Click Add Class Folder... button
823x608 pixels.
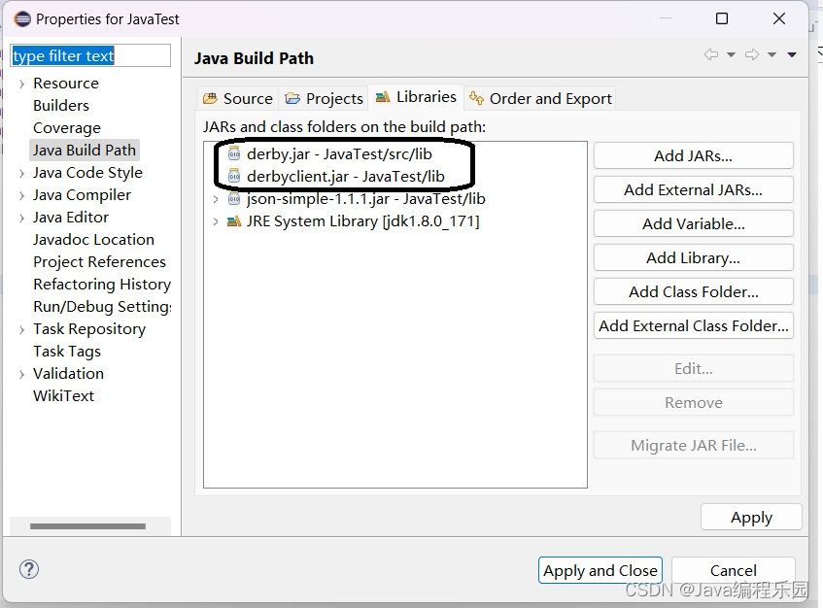pos(694,291)
